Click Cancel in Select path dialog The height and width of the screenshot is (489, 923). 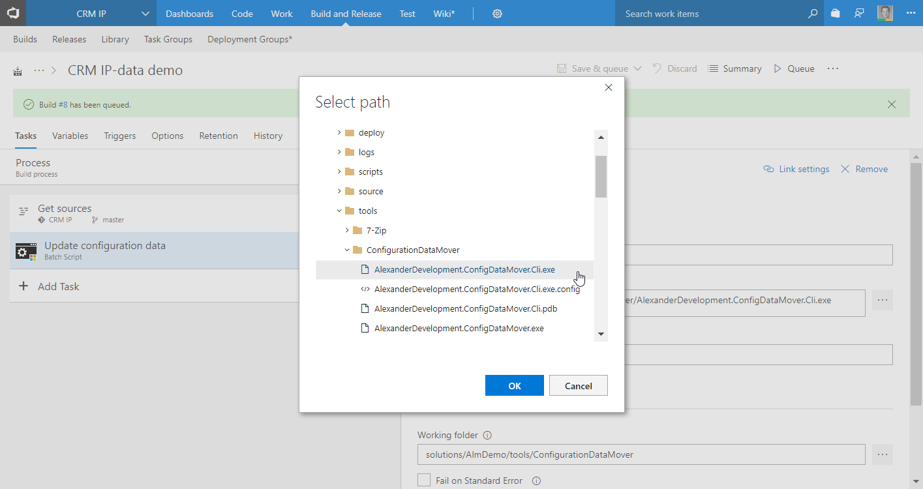point(579,385)
